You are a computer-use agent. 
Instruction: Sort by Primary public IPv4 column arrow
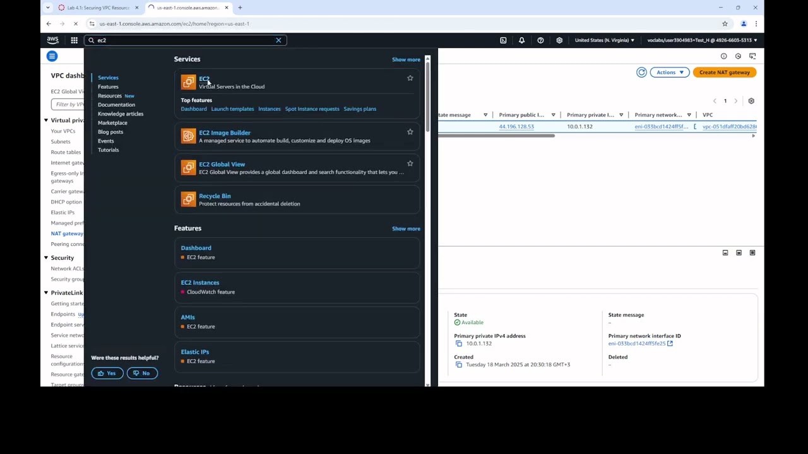[x=553, y=115]
